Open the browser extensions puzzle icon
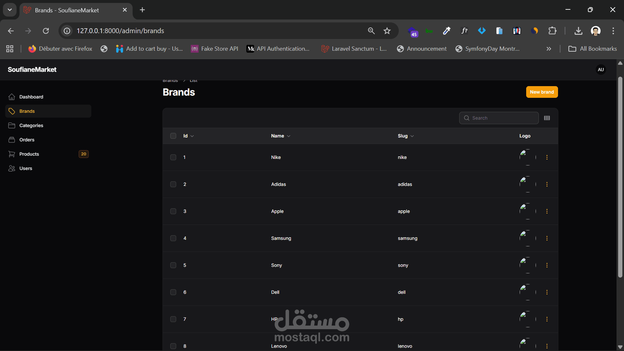The height and width of the screenshot is (351, 624). pyautogui.click(x=552, y=31)
